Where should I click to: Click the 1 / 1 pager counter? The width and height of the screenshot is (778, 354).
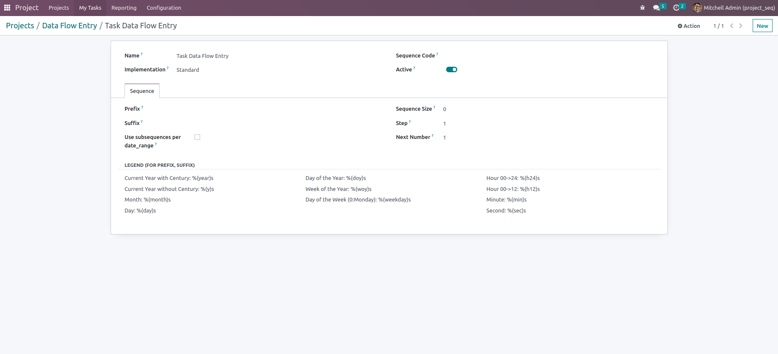(x=718, y=26)
